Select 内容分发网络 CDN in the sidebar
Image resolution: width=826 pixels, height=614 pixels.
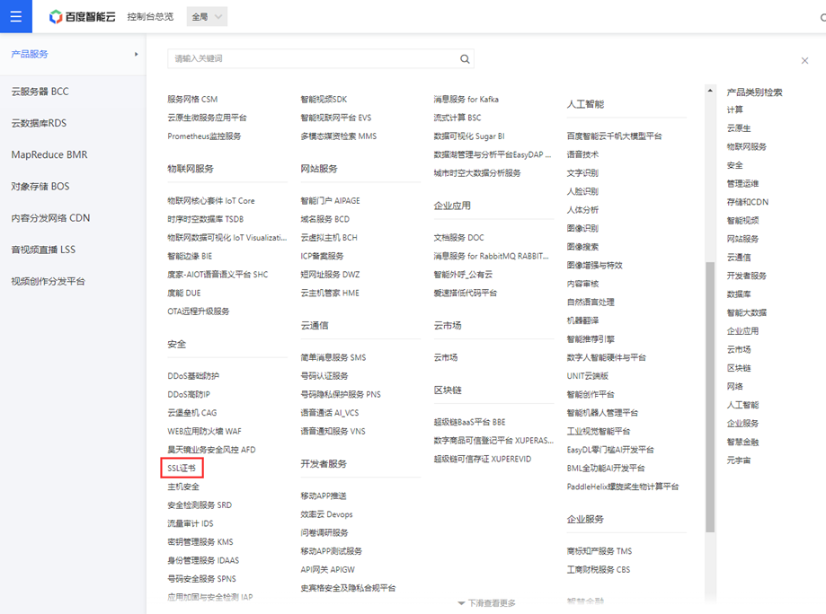coord(50,218)
